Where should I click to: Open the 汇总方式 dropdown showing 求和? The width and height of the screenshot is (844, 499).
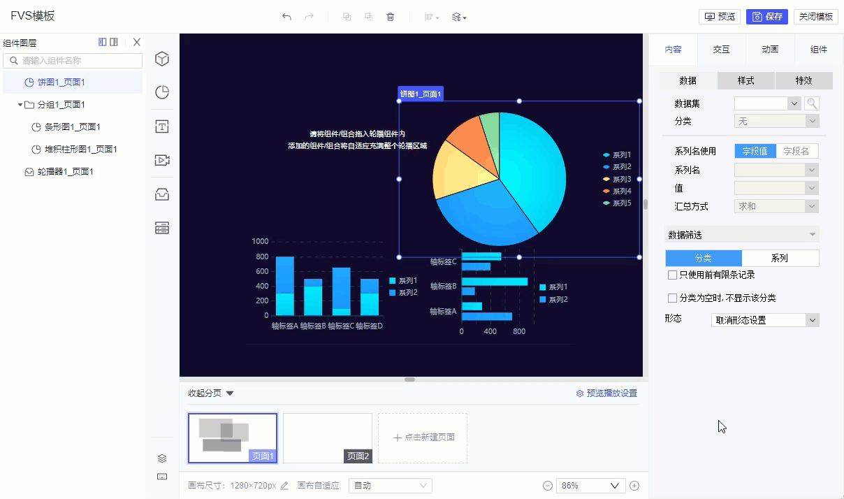pyautogui.click(x=776, y=206)
